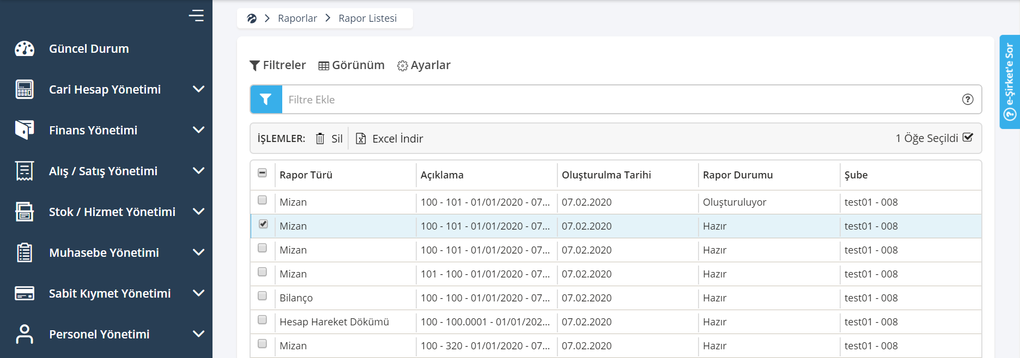This screenshot has width=1020, height=358.
Task: Go home via breadcrumb logo icon
Action: point(252,18)
